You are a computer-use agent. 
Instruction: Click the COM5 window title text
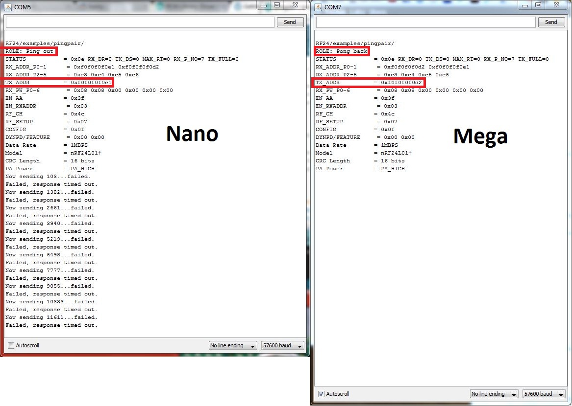click(x=23, y=7)
